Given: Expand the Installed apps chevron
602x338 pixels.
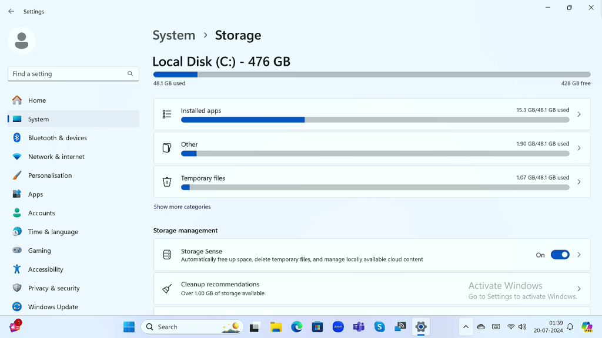Looking at the screenshot, I should point(579,114).
